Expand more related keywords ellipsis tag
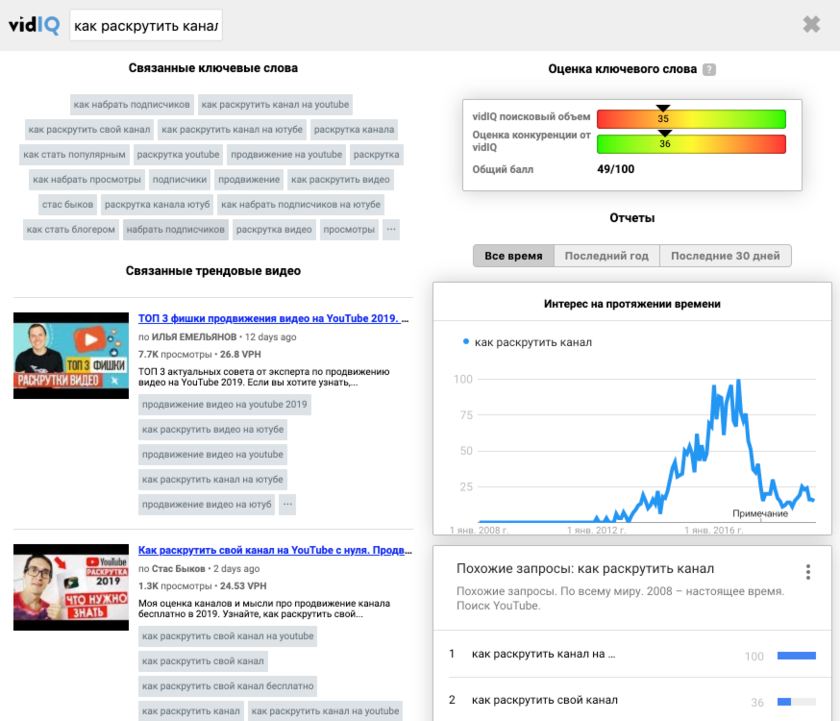 tap(391, 229)
